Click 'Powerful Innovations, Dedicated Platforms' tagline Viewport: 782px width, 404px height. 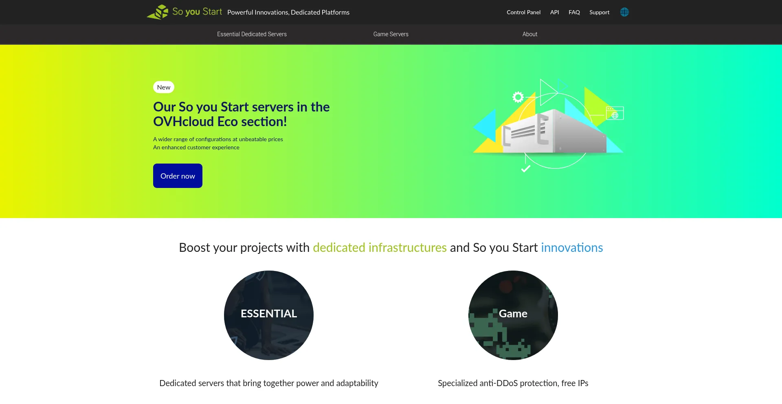click(x=288, y=12)
